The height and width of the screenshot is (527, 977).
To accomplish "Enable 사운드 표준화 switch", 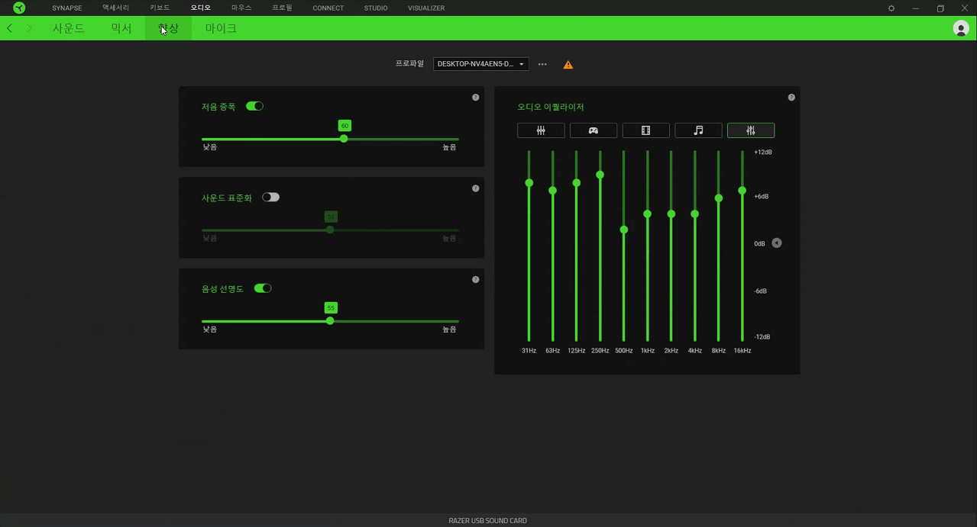I will point(270,197).
